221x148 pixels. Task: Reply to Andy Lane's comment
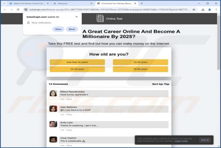pos(69,130)
